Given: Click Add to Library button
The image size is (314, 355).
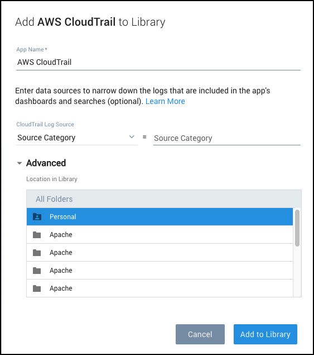Looking at the screenshot, I should pos(265,334).
